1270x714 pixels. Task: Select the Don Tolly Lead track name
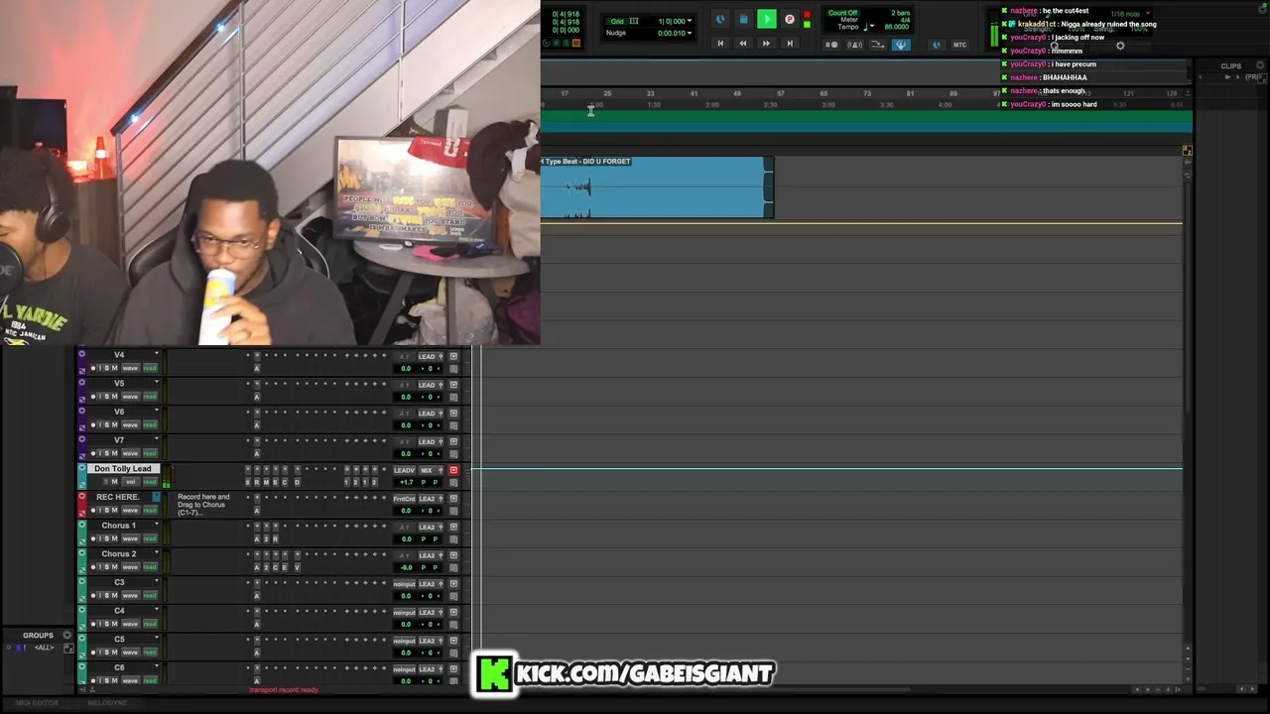coord(123,469)
